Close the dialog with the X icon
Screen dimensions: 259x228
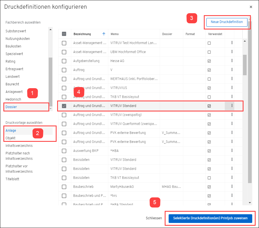click(x=251, y=7)
